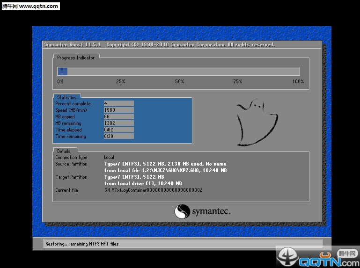360x268 pixels.
Task: Click the Time remaining label
Action: 71,136
